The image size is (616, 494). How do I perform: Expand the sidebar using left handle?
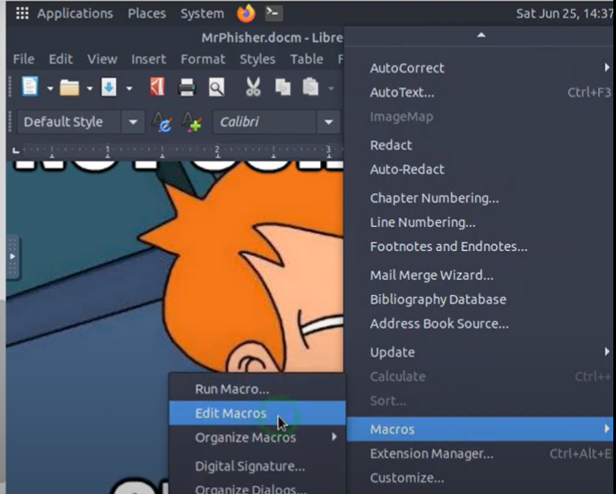coord(13,256)
